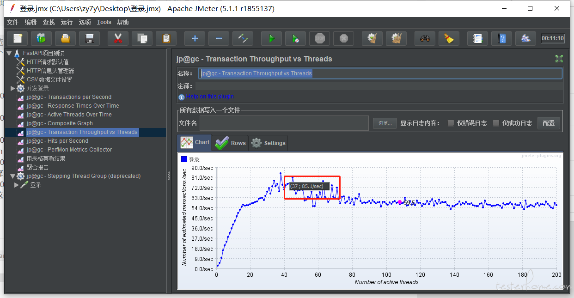Select jp@gc - Active Threads Over Time

69,115
